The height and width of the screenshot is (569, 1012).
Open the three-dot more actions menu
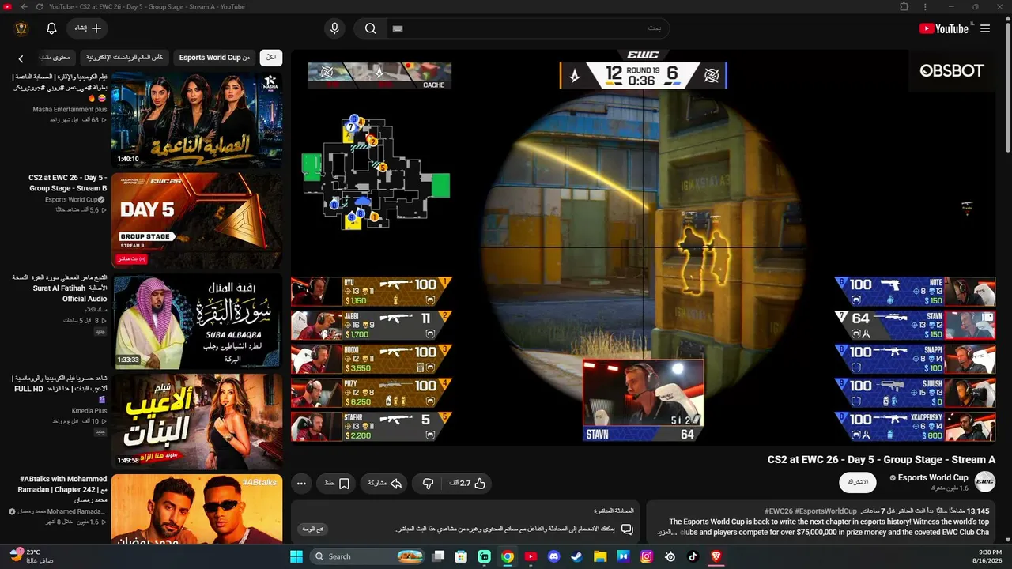[301, 483]
